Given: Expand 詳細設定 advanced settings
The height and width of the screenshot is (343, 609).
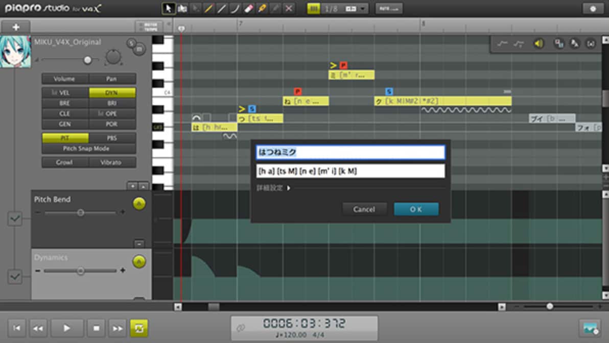Looking at the screenshot, I should pyautogui.click(x=273, y=188).
